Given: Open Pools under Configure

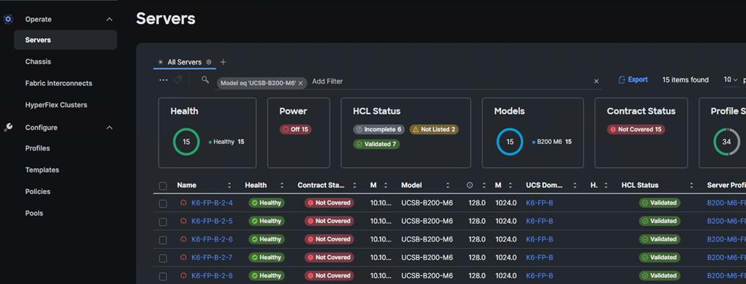Looking at the screenshot, I should pyautogui.click(x=35, y=214).
